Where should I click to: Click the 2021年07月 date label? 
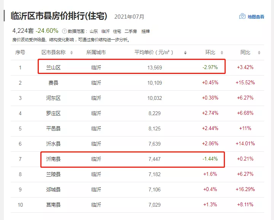point(129,17)
